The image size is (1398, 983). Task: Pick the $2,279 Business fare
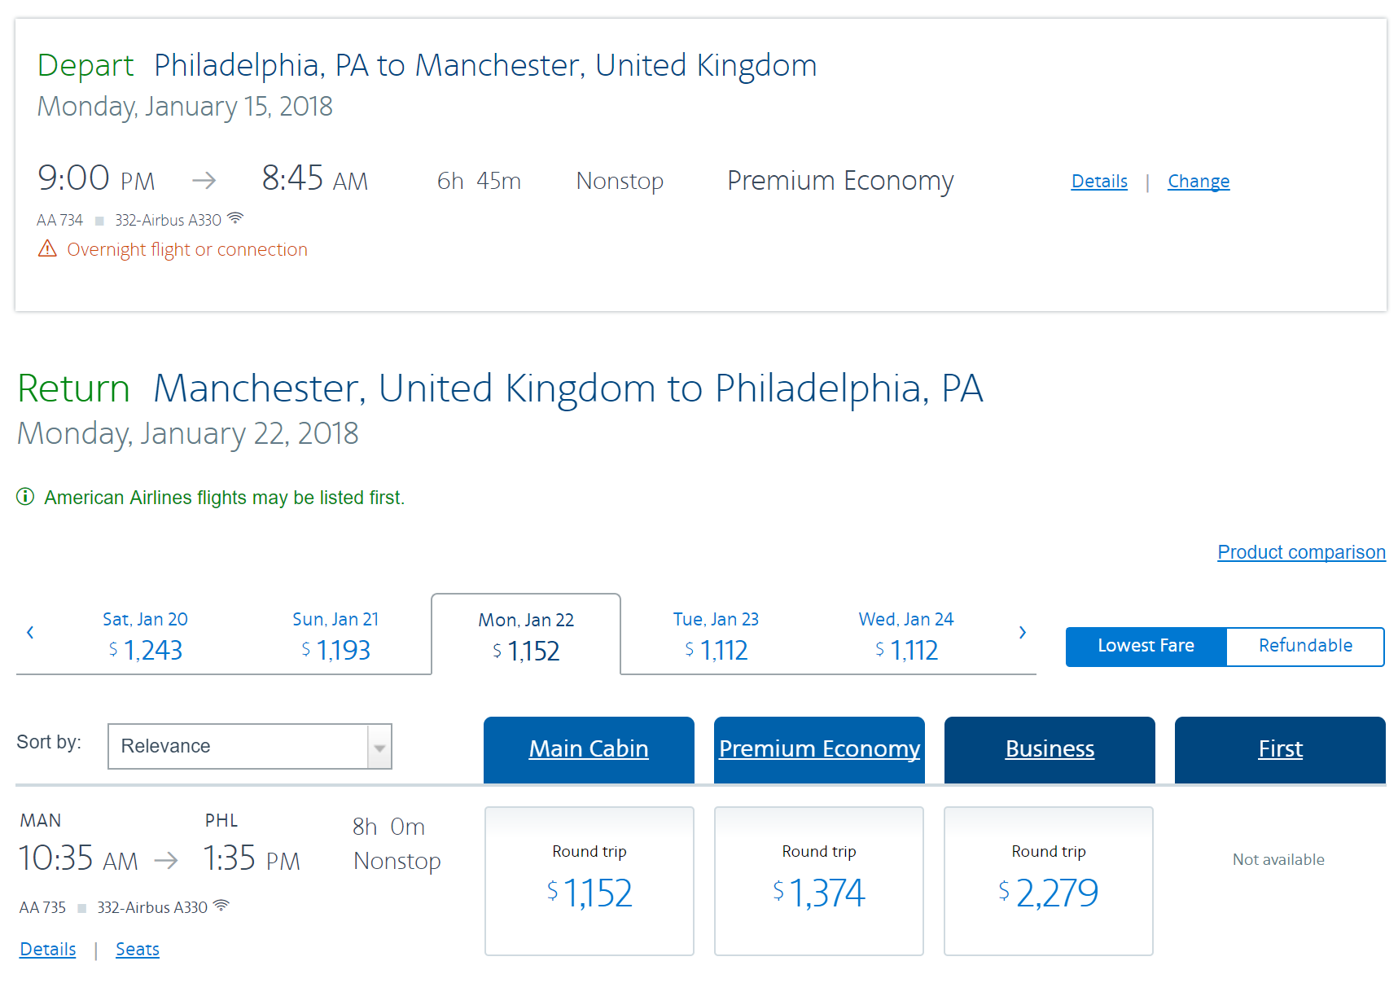click(1048, 880)
